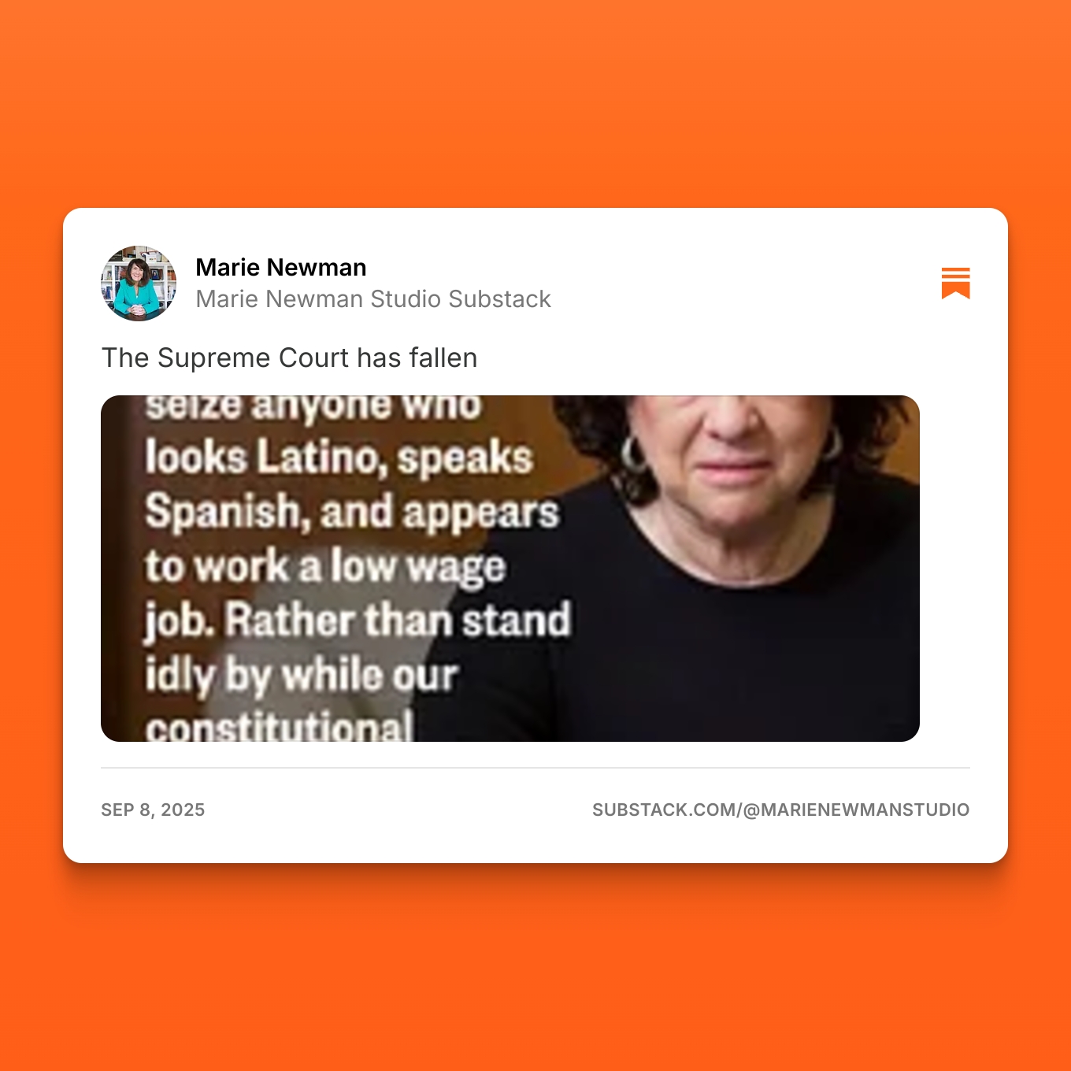Click the SEP 8, 2025 date stamp
The height and width of the screenshot is (1071, 1071).
click(153, 810)
